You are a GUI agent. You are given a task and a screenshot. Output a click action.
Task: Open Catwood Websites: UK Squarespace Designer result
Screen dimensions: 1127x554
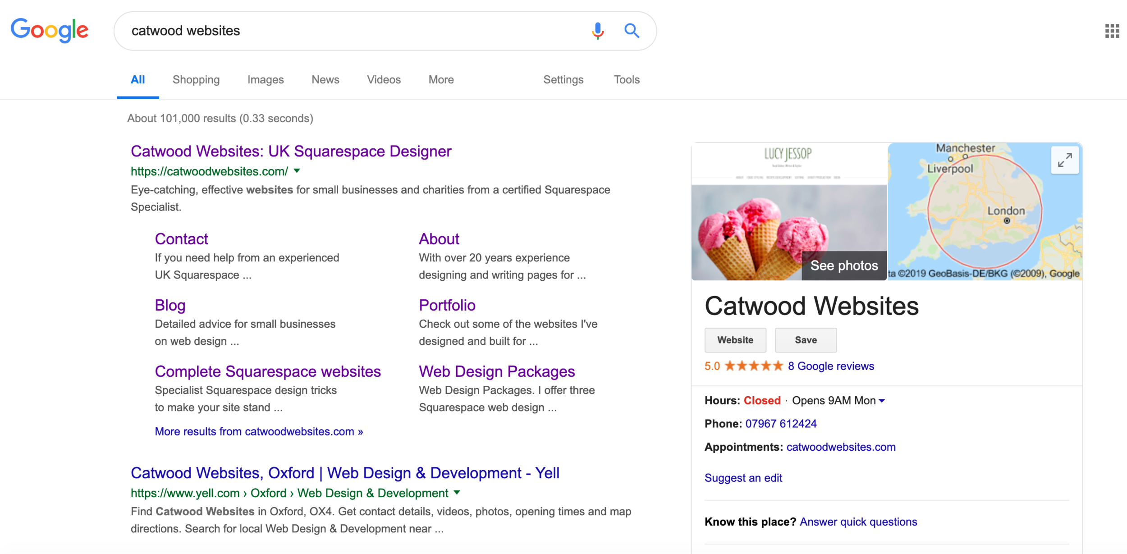[x=291, y=151]
